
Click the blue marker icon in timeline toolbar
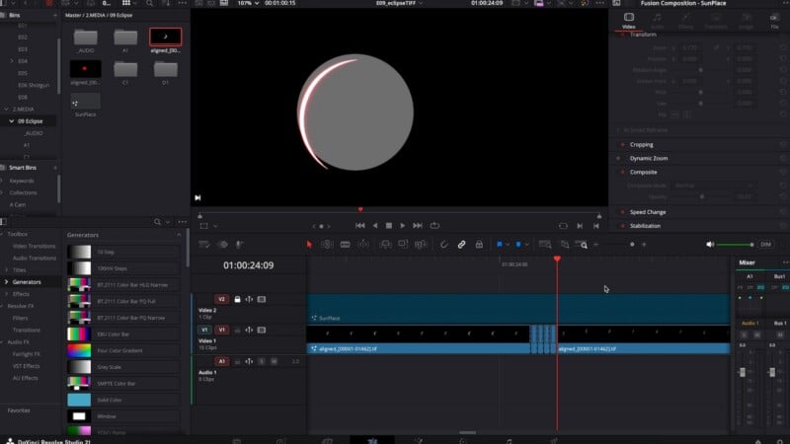(517, 245)
